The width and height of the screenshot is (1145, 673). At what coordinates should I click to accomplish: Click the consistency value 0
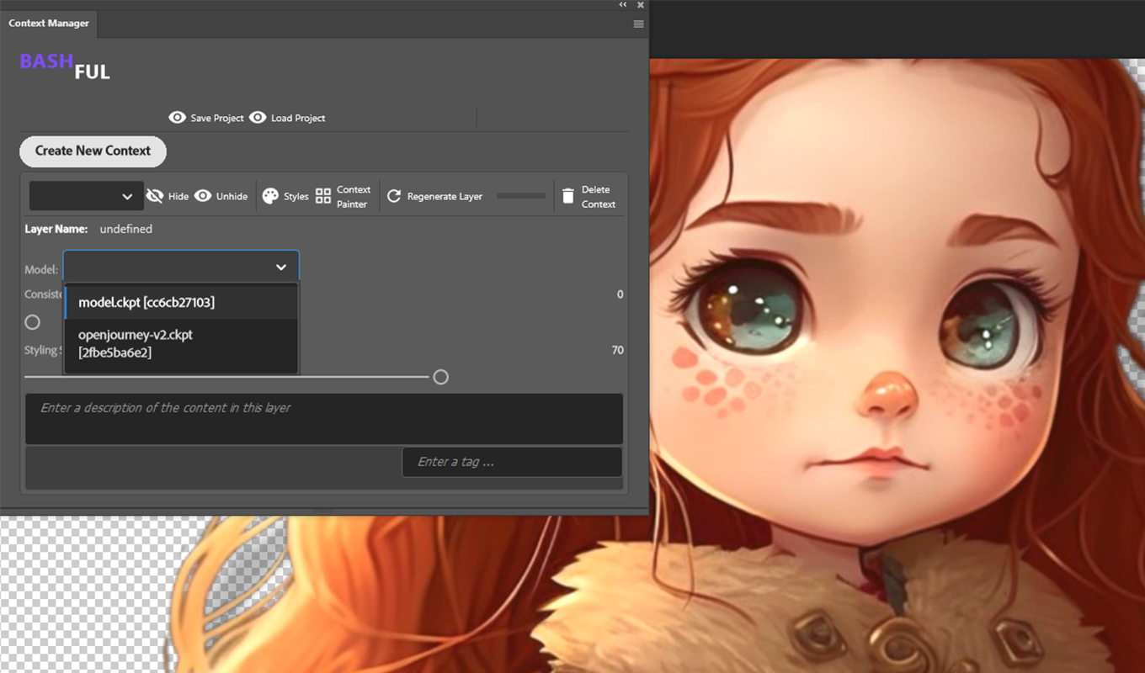click(x=620, y=294)
